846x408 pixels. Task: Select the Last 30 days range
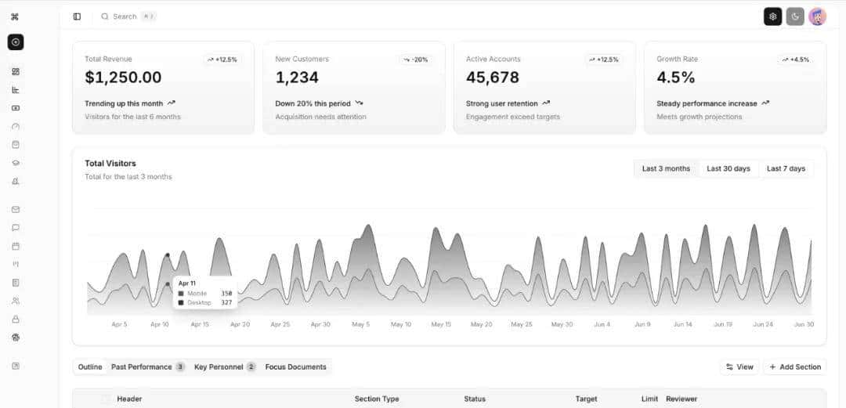(x=728, y=169)
